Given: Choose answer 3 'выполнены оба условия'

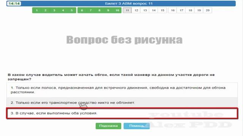Looking at the screenshot, I should pyautogui.click(x=122, y=113).
